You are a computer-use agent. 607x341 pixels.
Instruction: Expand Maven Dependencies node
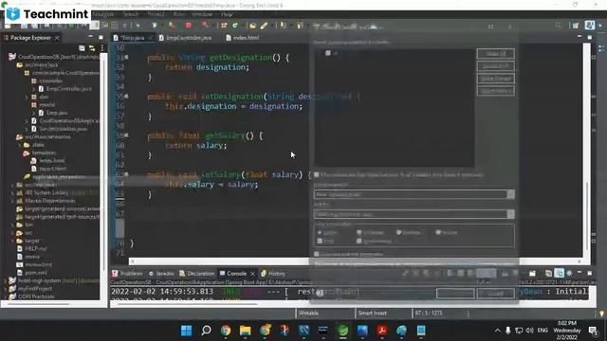12,201
